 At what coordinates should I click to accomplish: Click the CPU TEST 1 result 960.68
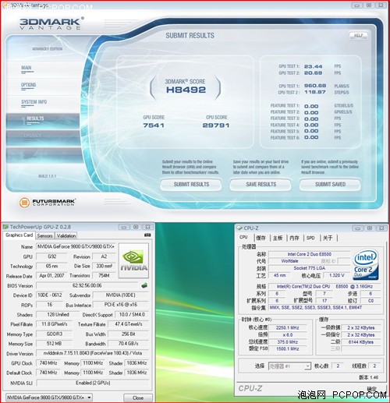315,86
